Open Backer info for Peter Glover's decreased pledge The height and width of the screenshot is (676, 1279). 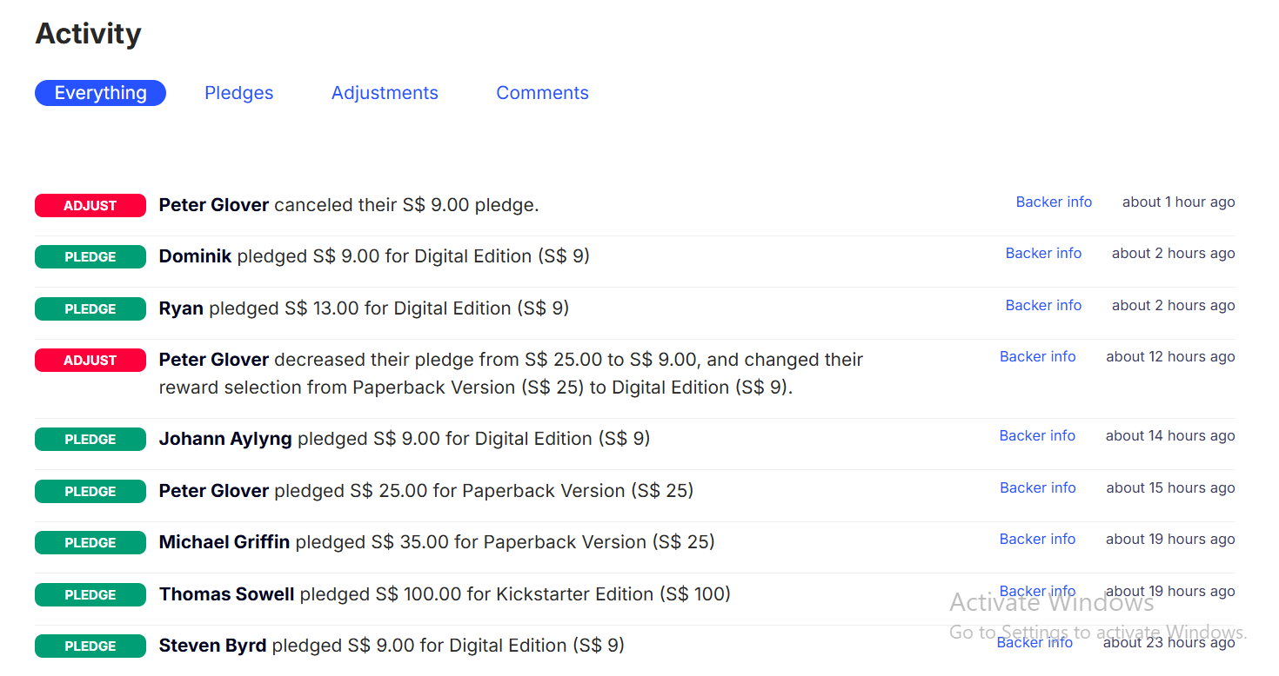(1037, 356)
